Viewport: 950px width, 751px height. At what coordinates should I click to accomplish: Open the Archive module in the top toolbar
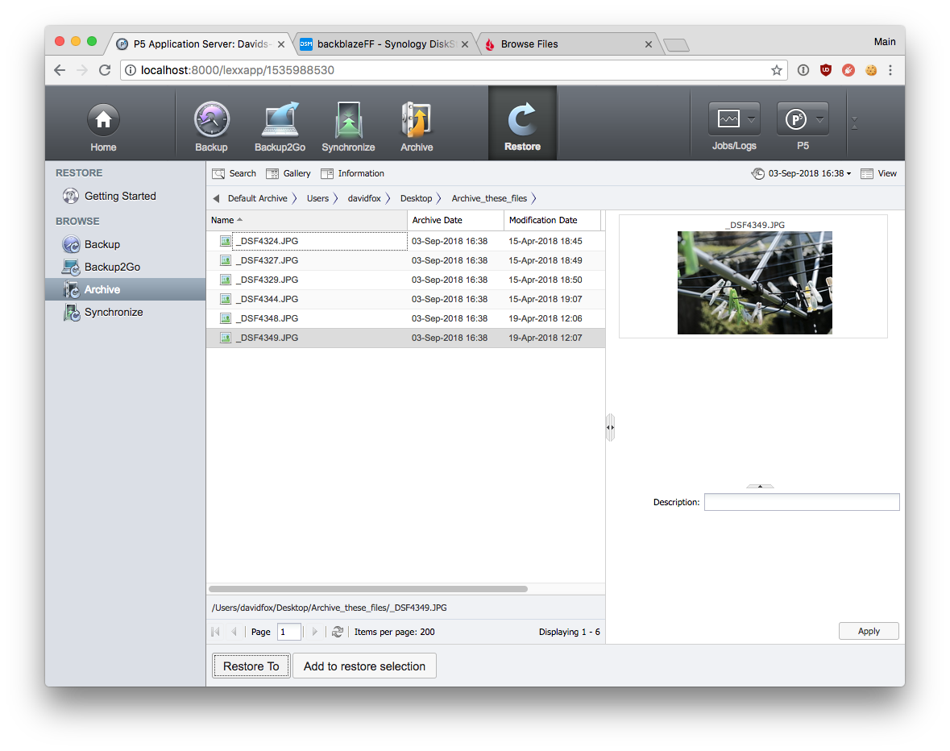[x=417, y=126]
